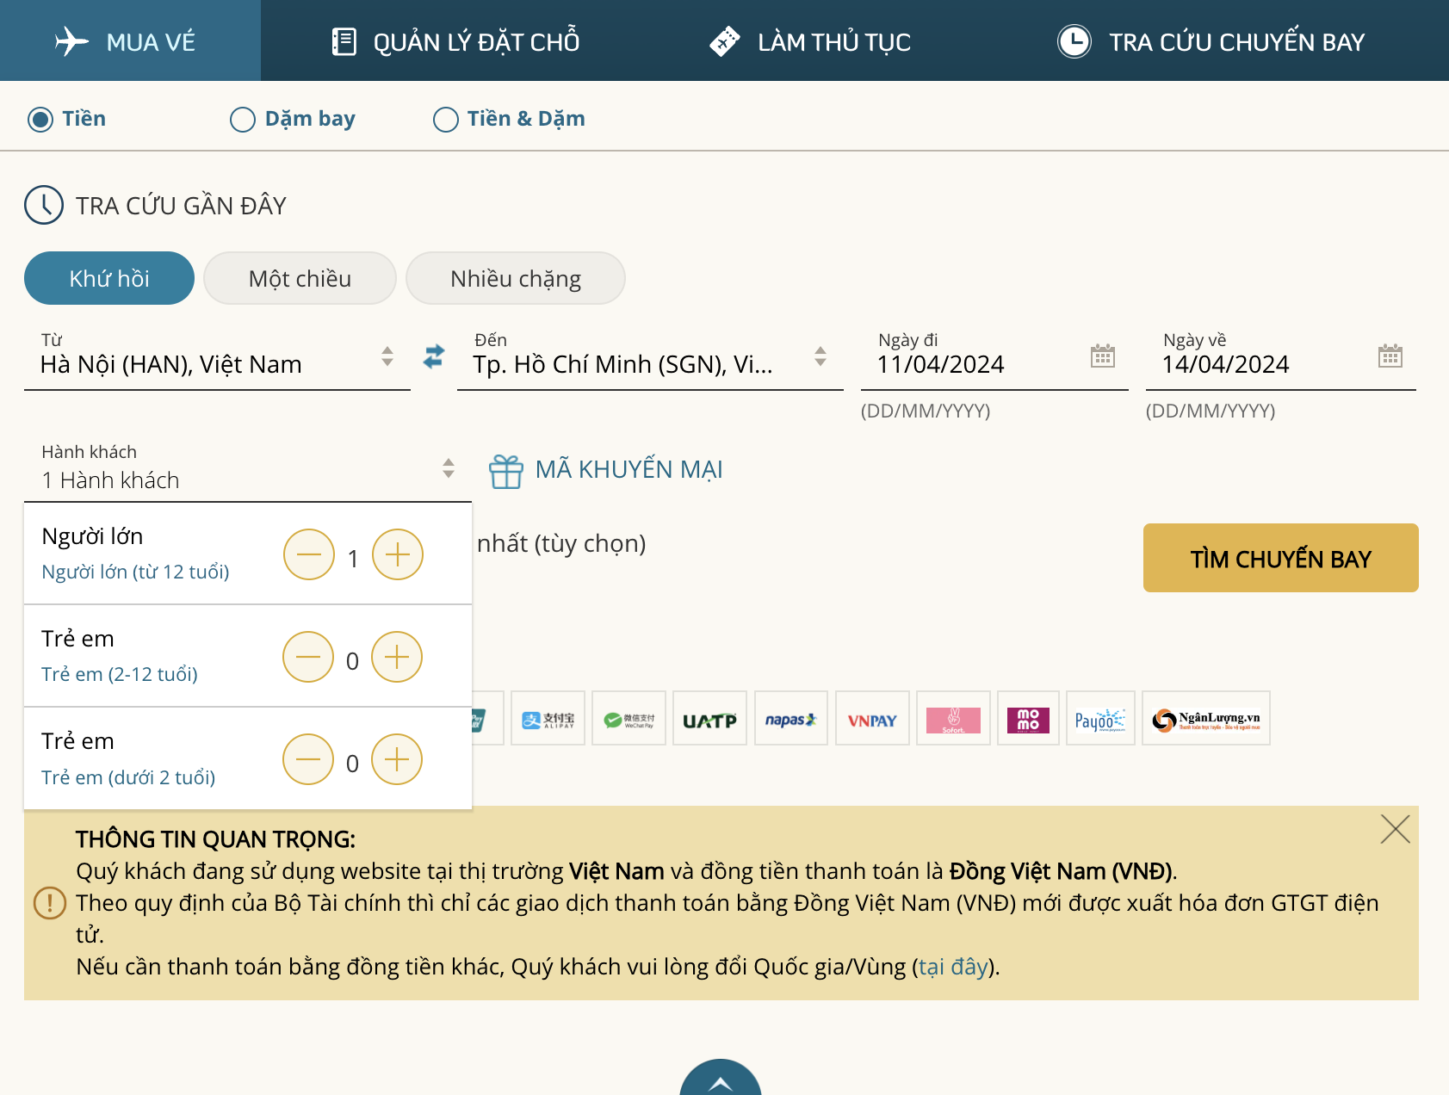Click the Alipay payment logo

[x=548, y=718]
